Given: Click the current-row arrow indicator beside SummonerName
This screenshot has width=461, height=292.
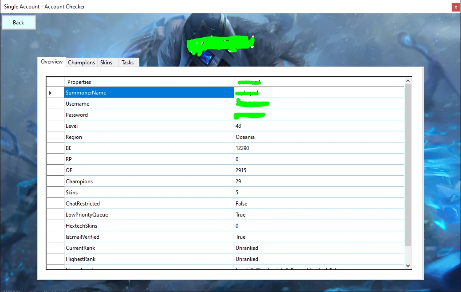Looking at the screenshot, I should pos(51,93).
